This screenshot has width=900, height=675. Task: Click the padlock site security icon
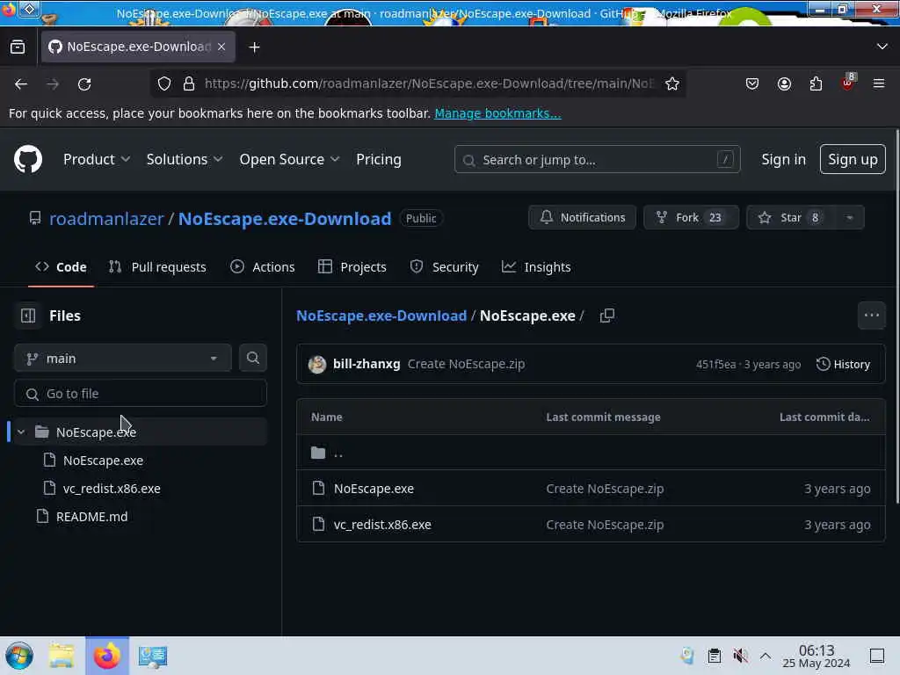click(189, 83)
